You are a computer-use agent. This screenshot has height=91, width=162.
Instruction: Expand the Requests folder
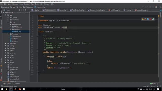click(x=10, y=29)
